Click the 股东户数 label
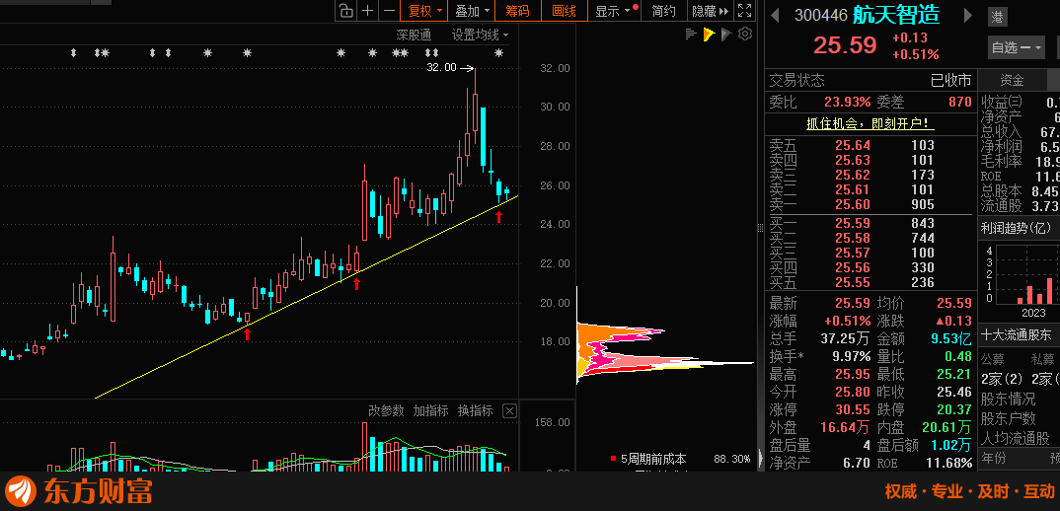Screen dimensions: 1060x511 tap(1008, 418)
